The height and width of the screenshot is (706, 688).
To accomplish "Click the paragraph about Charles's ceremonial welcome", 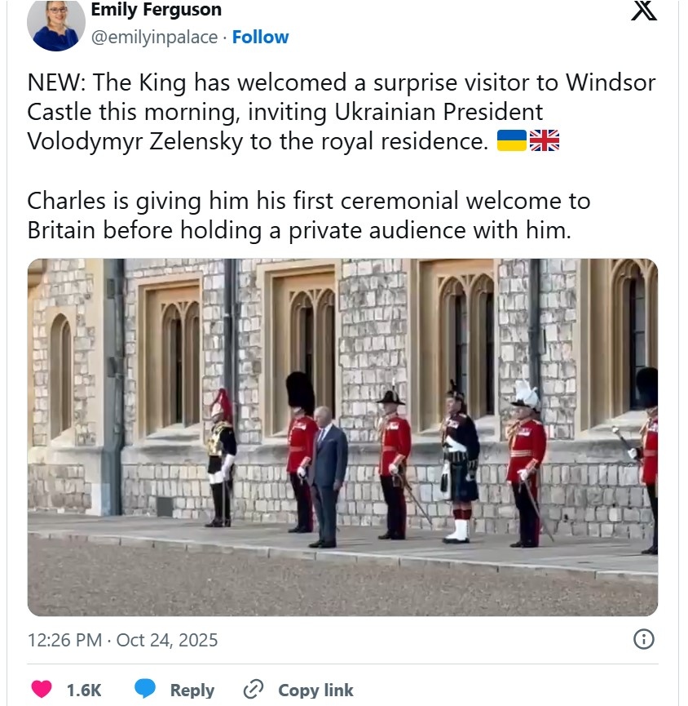I will [x=309, y=215].
